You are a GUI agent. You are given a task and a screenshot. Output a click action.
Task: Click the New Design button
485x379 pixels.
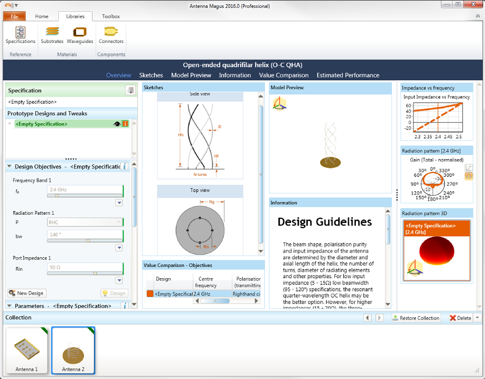pos(26,293)
